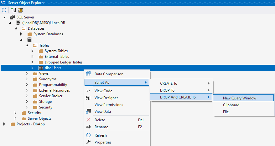Viewport: 275px width, 146px height.
Task: Expand the External Tables folder
Action: (32, 57)
